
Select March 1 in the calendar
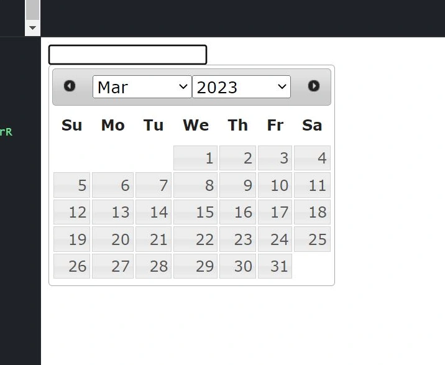(x=195, y=158)
